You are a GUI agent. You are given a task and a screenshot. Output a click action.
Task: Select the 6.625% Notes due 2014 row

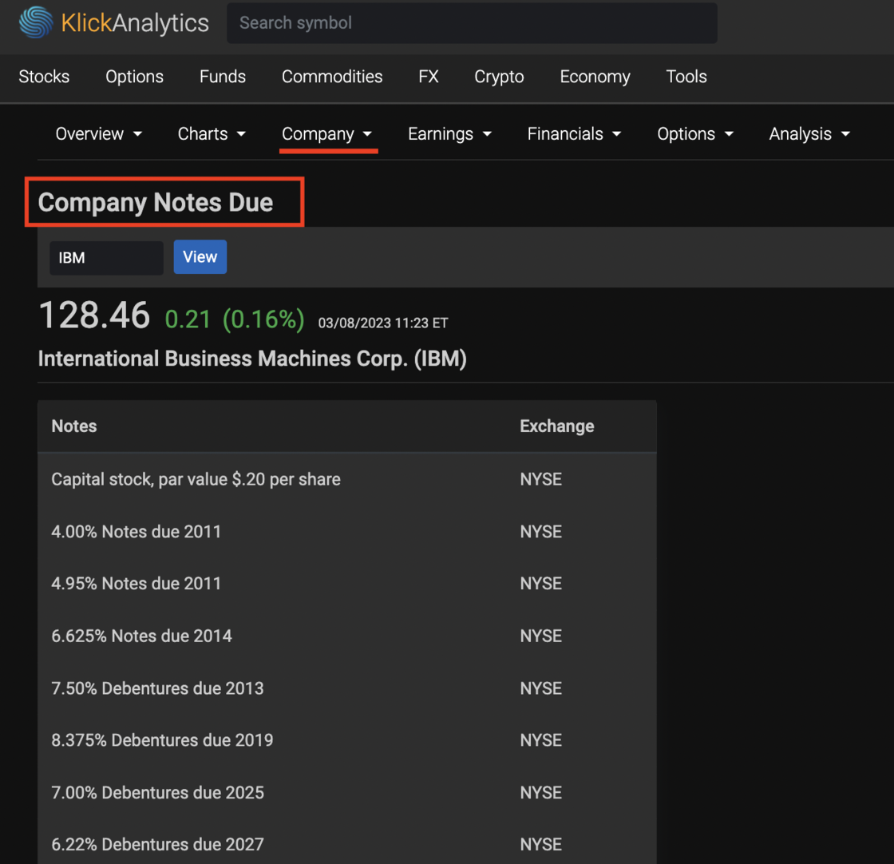(347, 636)
